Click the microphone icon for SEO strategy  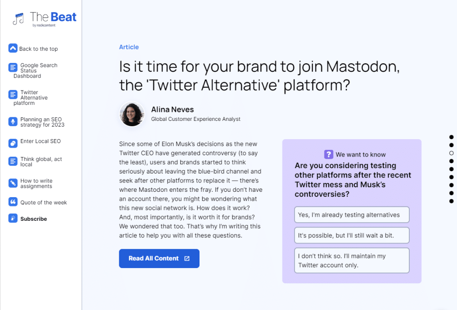12,121
